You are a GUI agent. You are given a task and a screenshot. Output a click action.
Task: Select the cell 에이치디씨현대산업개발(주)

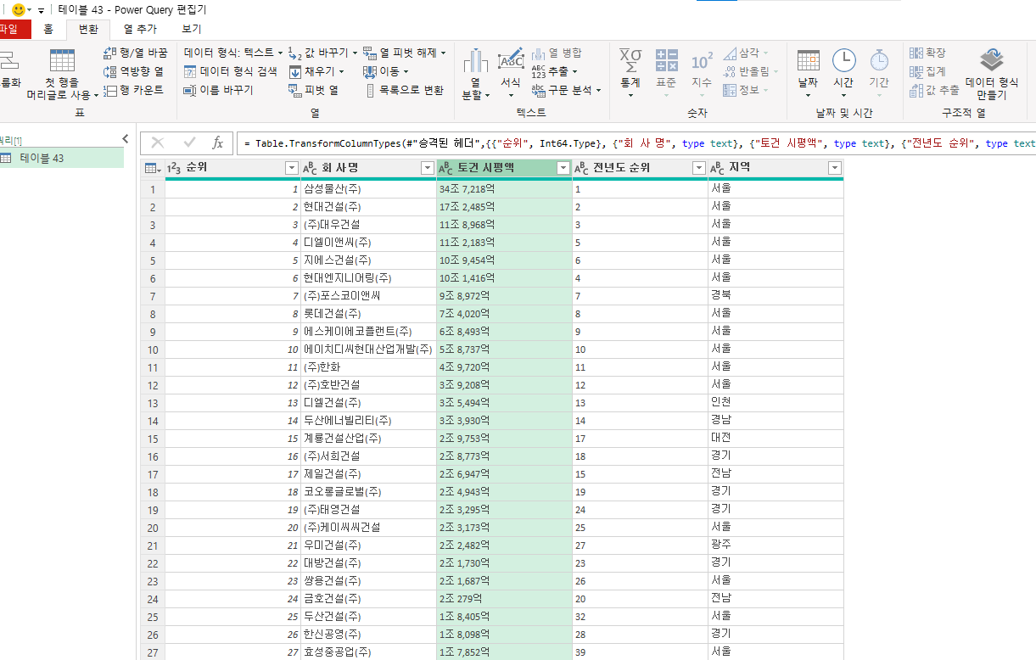tap(368, 350)
